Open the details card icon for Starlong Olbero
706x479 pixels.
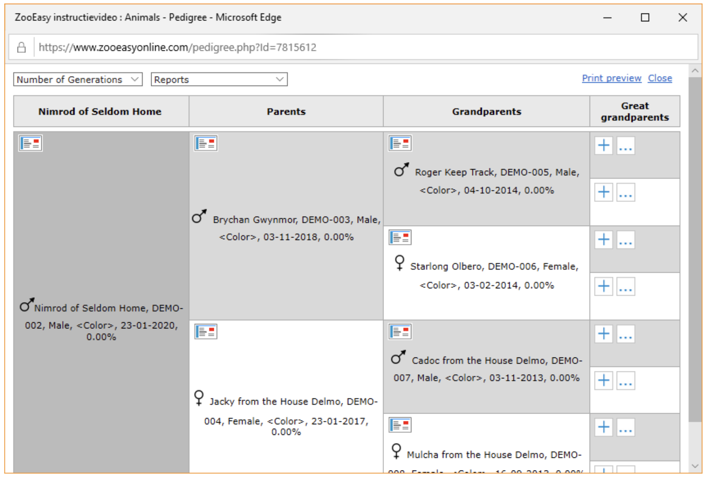pyautogui.click(x=400, y=237)
